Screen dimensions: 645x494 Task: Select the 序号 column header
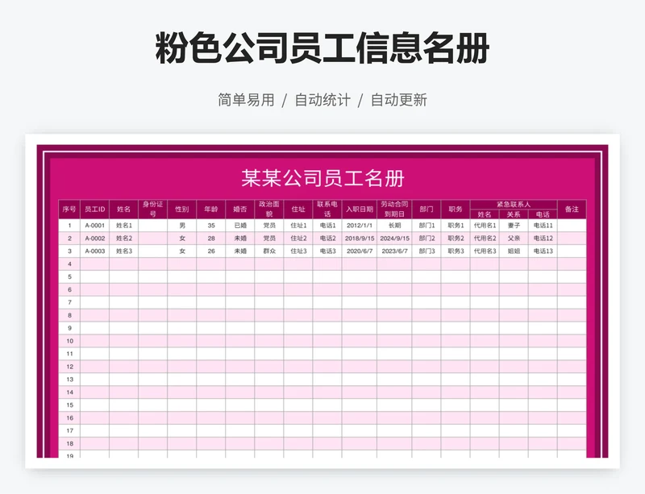tap(69, 210)
